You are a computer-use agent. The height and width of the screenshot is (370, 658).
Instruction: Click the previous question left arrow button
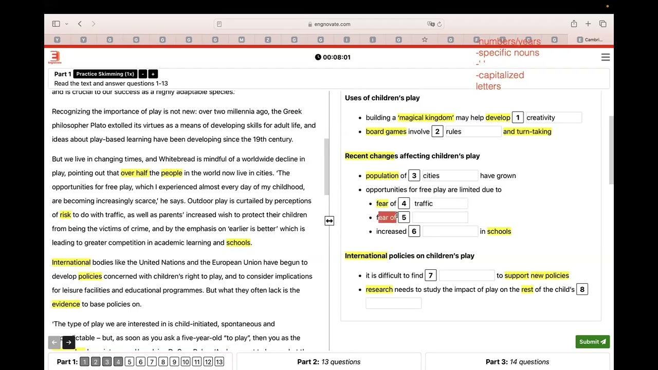(x=54, y=342)
